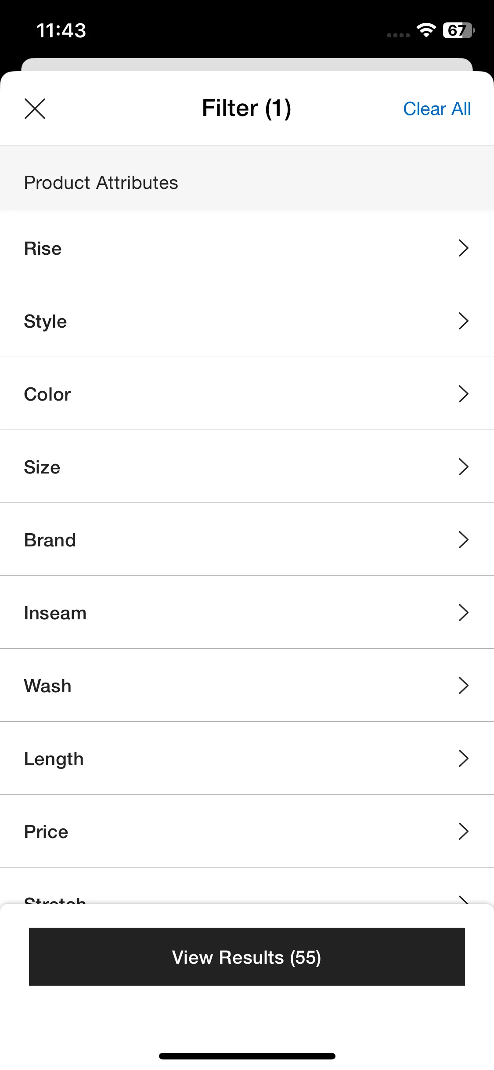
Task: Select the Wash filter row
Action: pyautogui.click(x=247, y=685)
